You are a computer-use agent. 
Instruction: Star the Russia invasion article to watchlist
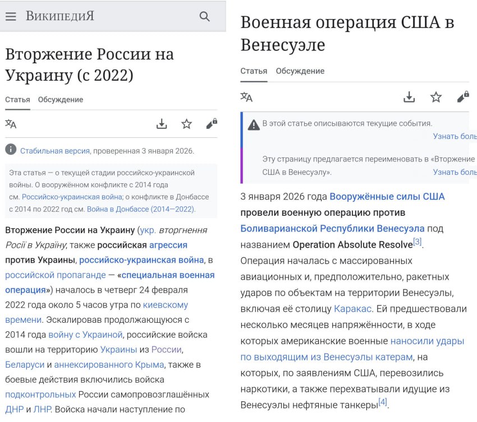coord(186,124)
